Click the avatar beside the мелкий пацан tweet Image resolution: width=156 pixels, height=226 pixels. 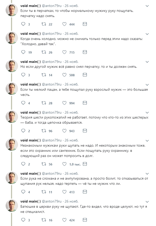12,89
